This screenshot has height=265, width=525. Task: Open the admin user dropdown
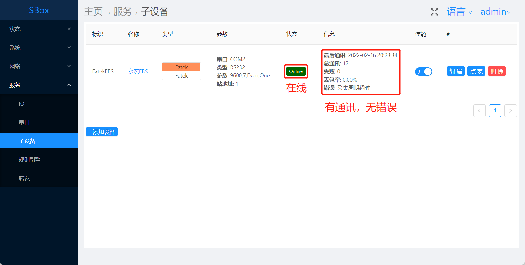495,12
